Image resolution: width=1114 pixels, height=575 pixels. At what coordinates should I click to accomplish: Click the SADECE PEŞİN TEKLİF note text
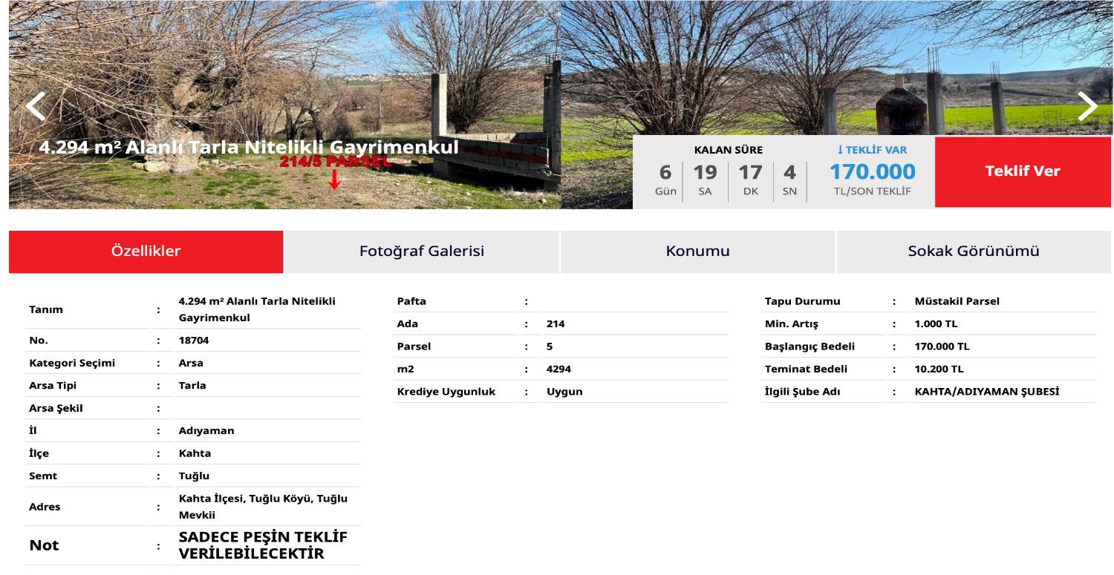(x=263, y=545)
